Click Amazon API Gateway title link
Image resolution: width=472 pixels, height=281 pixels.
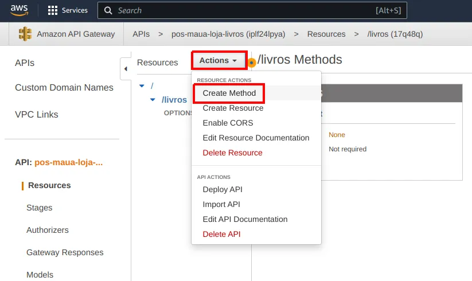(76, 34)
